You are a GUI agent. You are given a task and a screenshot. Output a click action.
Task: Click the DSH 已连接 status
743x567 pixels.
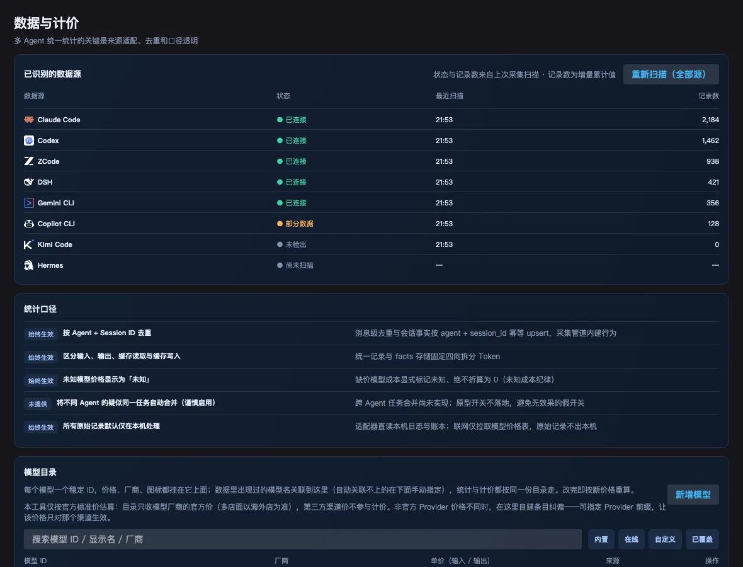pos(292,183)
